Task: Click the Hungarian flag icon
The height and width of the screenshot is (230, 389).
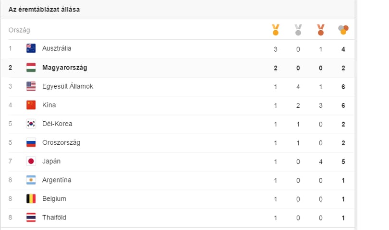Action: (31, 68)
